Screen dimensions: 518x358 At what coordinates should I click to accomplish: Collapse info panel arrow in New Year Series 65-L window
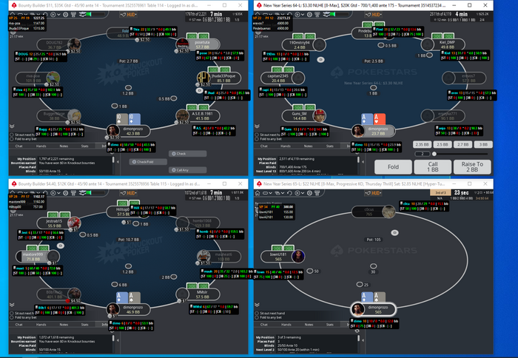tap(363, 340)
